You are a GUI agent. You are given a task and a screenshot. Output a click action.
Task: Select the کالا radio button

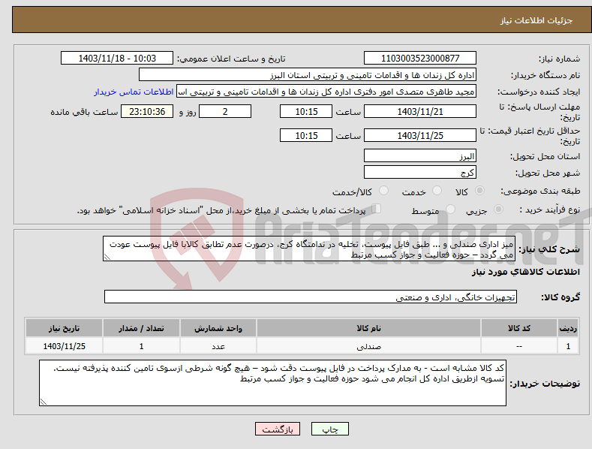pos(480,191)
